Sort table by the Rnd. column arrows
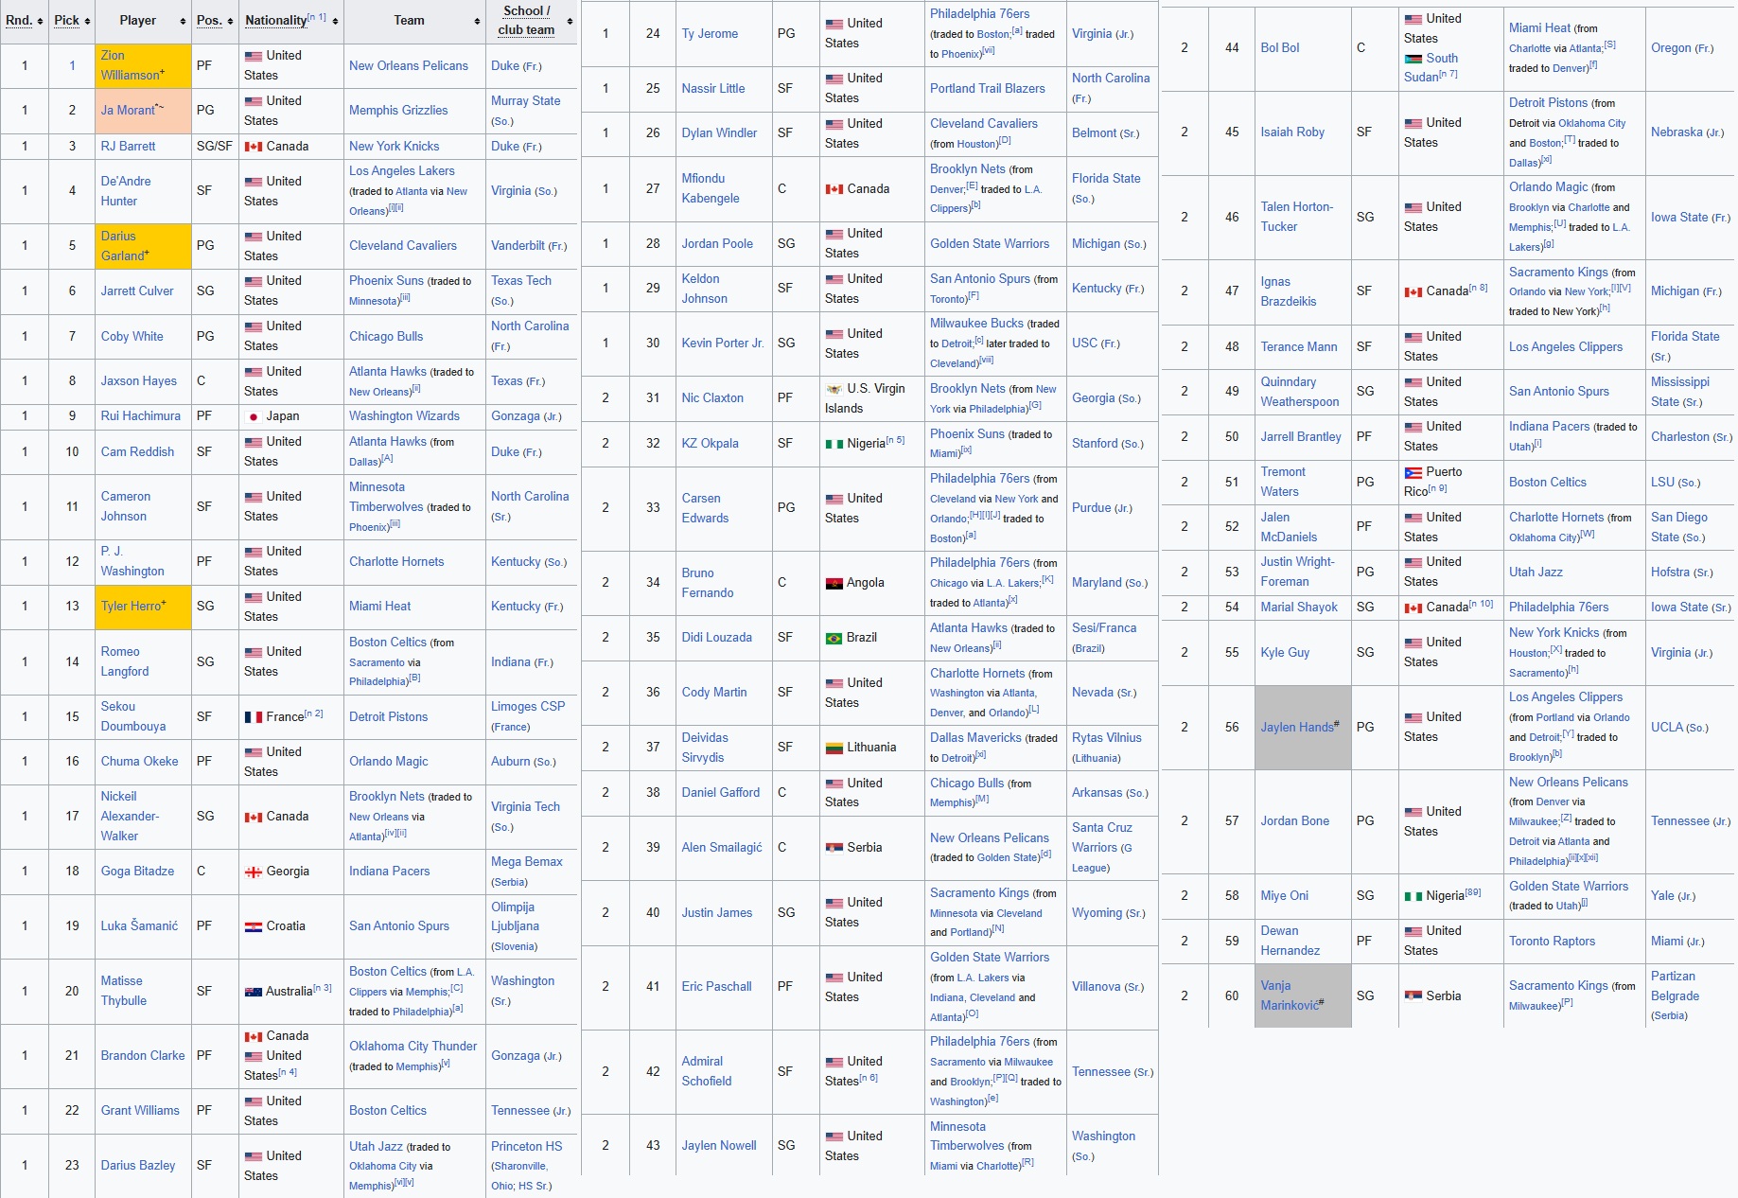The height and width of the screenshot is (1198, 1738). [40, 21]
